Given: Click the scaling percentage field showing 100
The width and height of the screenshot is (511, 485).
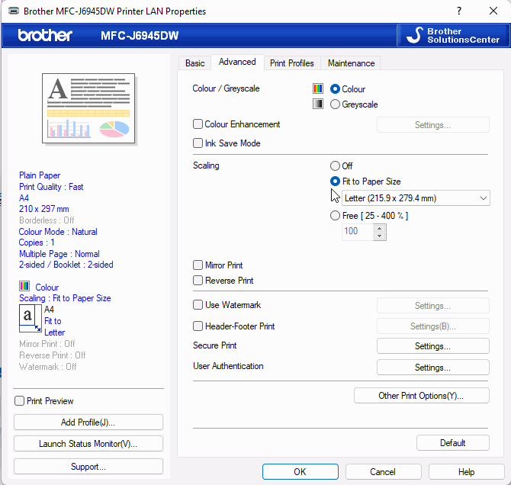Looking at the screenshot, I should [x=358, y=231].
